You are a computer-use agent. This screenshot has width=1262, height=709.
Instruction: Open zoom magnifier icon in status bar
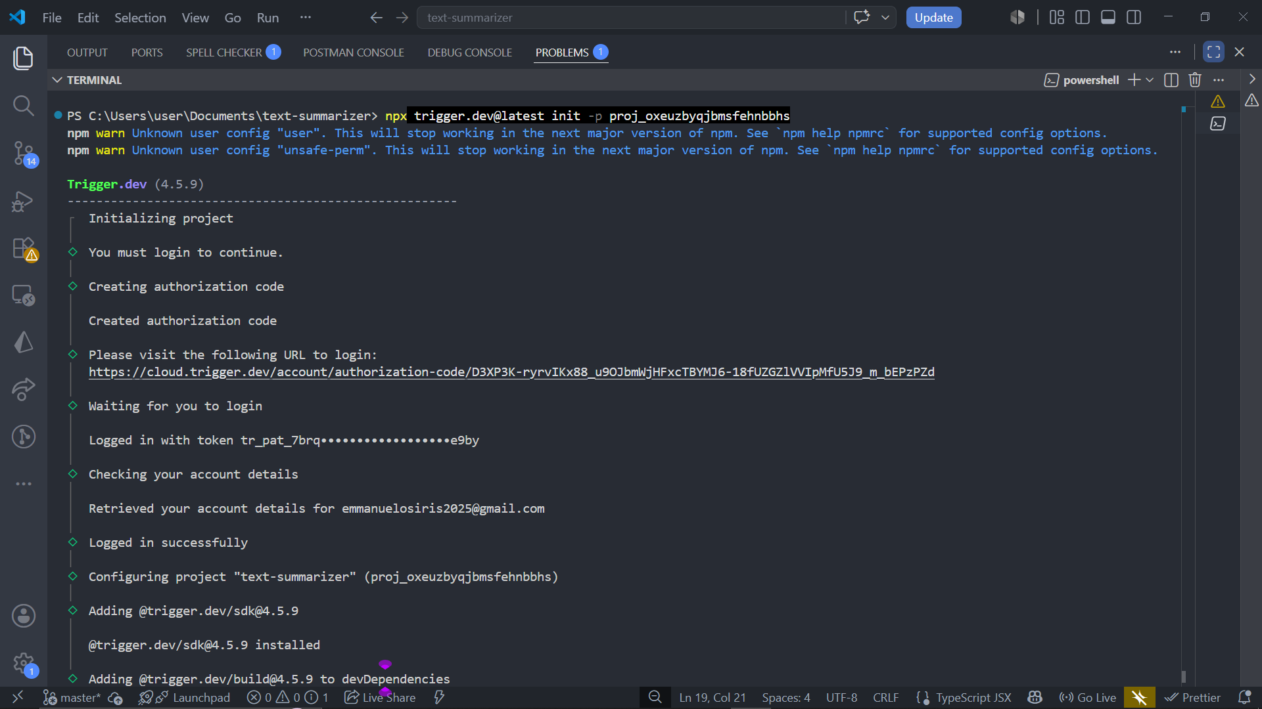(655, 697)
